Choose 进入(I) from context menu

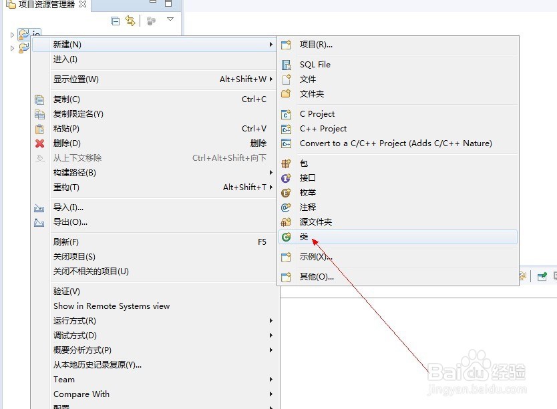coord(154,59)
